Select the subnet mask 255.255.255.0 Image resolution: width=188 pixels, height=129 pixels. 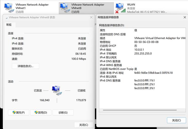143,53
